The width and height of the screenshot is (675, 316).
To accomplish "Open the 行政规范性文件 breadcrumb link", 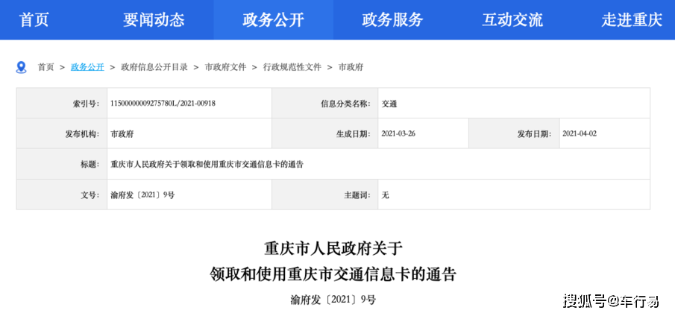I will tap(292, 67).
